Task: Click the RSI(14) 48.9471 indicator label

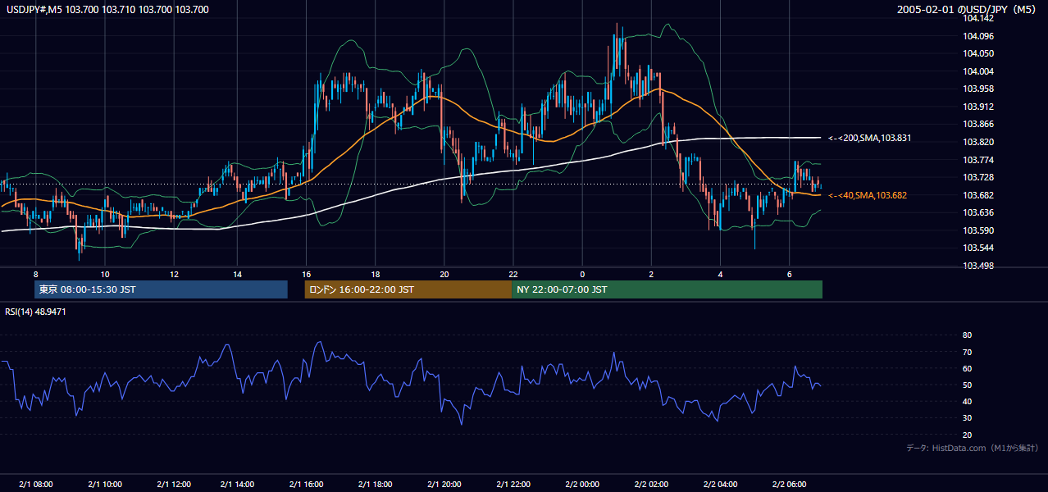Action: [x=35, y=312]
